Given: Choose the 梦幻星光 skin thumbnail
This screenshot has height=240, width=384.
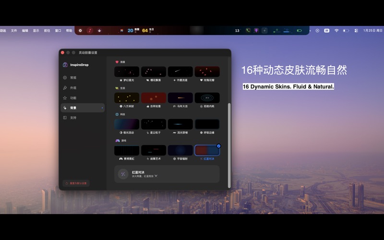Looking at the screenshot, I should pyautogui.click(x=127, y=72).
